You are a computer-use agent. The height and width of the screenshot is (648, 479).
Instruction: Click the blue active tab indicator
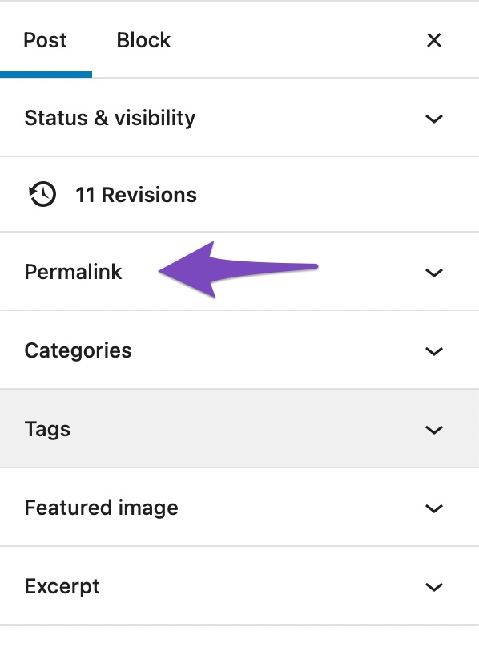[x=46, y=73]
